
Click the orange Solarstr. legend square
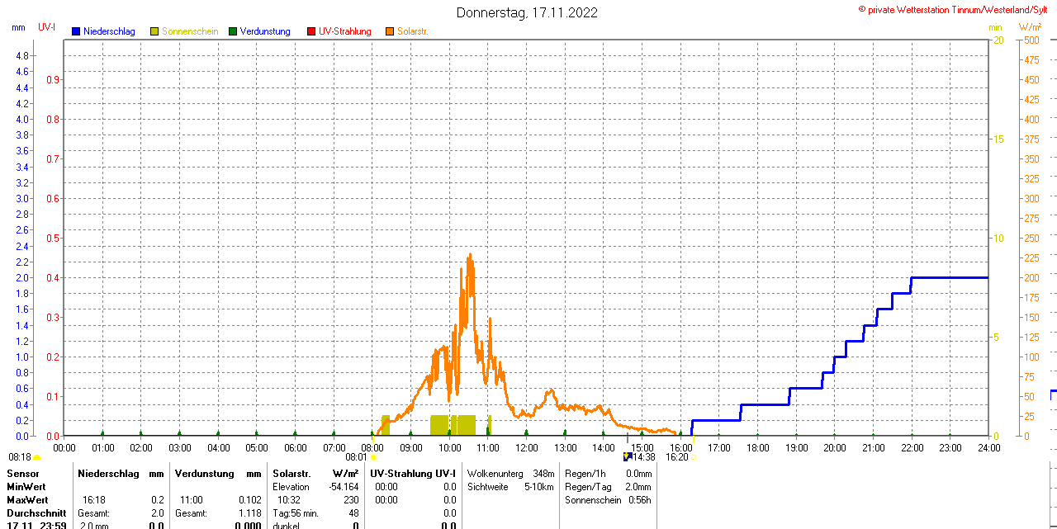[x=390, y=31]
